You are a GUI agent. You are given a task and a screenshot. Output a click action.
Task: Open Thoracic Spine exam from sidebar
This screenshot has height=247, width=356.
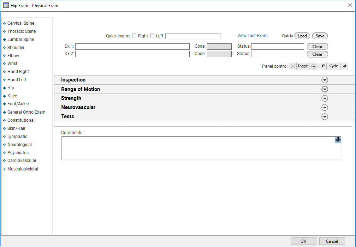click(x=22, y=31)
